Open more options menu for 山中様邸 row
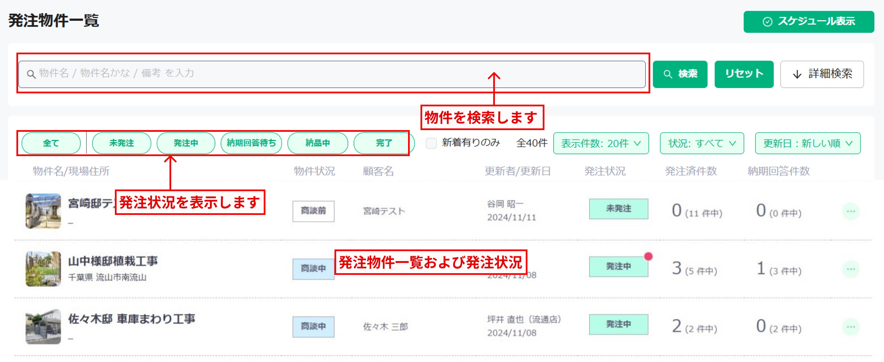The height and width of the screenshot is (362, 884). pos(851,269)
